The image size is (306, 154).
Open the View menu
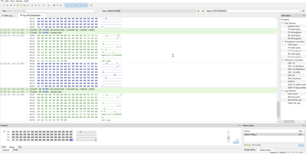(12, 1)
